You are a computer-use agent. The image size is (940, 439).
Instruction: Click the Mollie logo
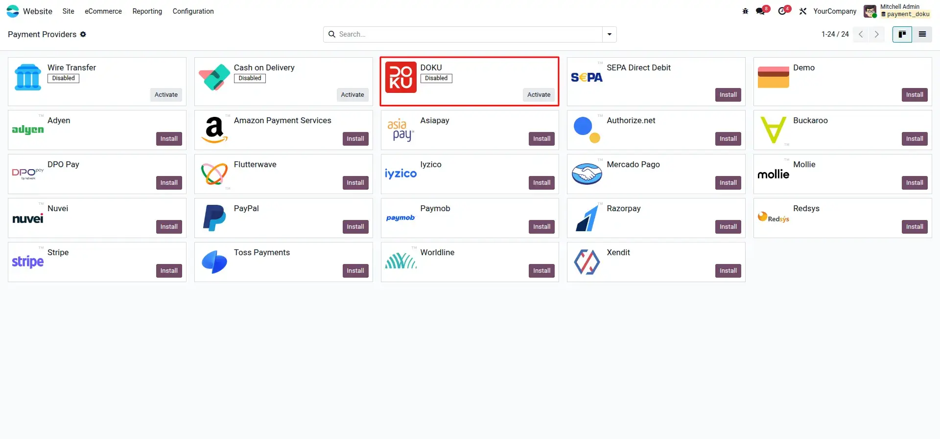pos(773,174)
